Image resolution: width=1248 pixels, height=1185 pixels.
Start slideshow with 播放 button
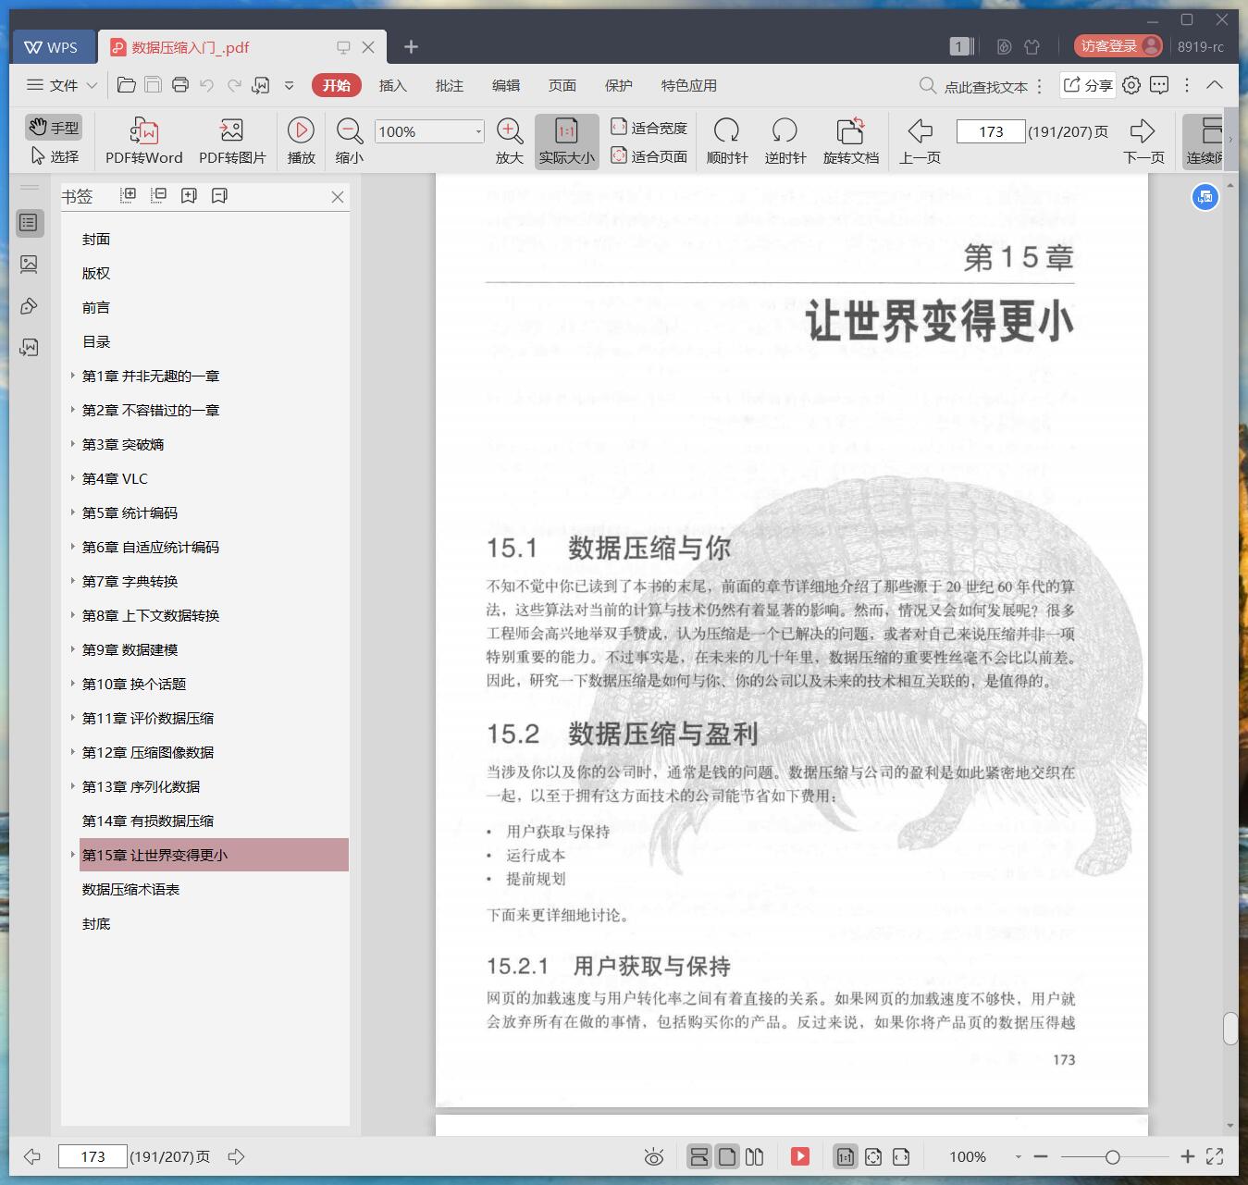point(301,141)
